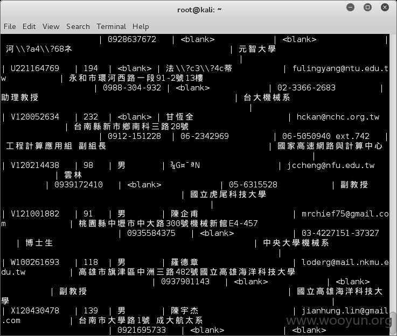Click email jccheng@nfu.edu.tw
This screenshot has width=397, height=336.
(x=331, y=165)
